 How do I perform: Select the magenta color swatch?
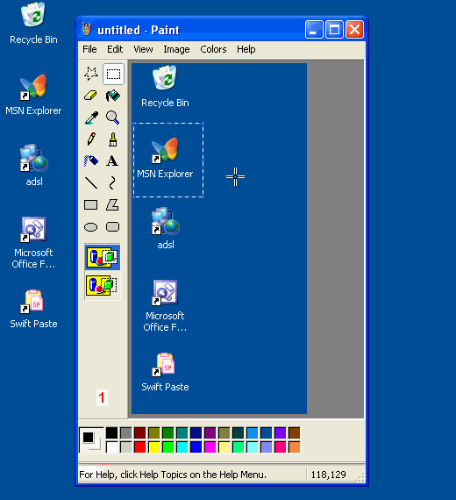click(x=210, y=447)
